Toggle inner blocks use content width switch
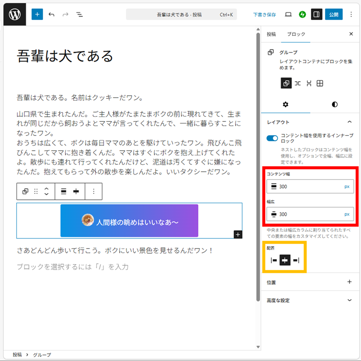Viewport: 361px width, 361px height. point(272,138)
